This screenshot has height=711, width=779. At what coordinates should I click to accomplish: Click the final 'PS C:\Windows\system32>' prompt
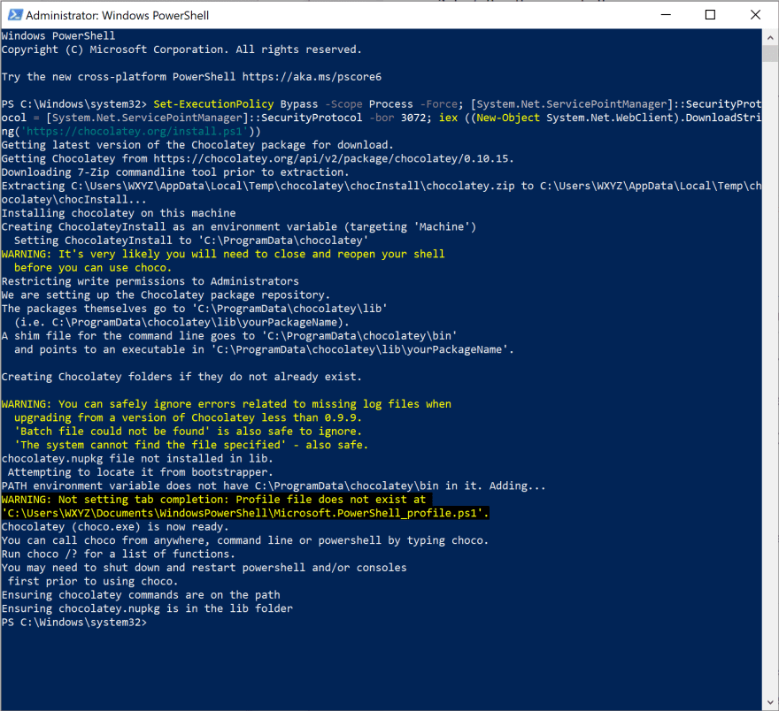coord(74,623)
